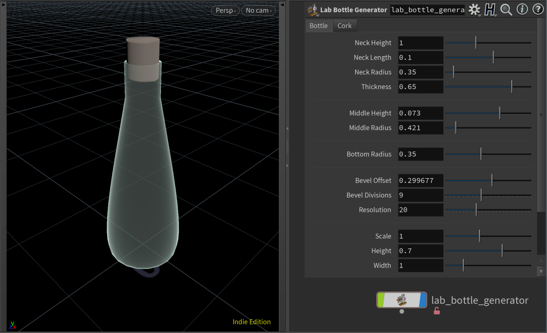
Task: Click the magnifying glass search icon
Action: point(506,10)
